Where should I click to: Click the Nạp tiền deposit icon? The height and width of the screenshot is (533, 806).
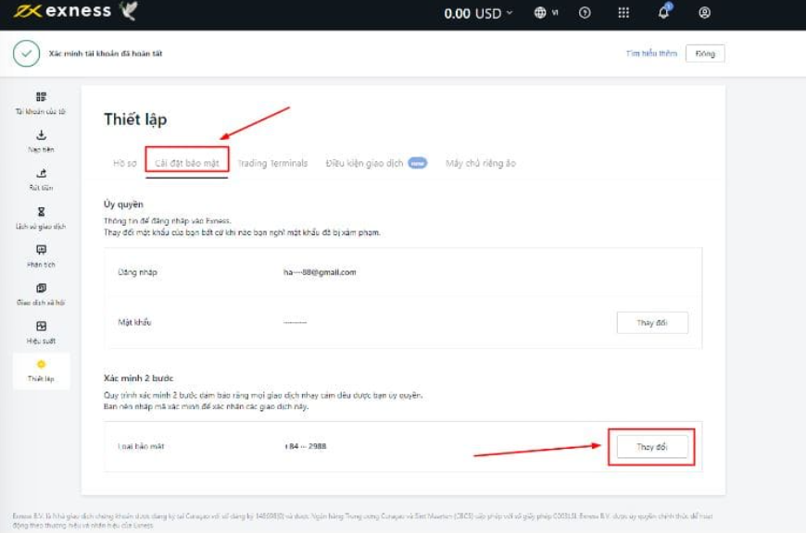(x=41, y=135)
